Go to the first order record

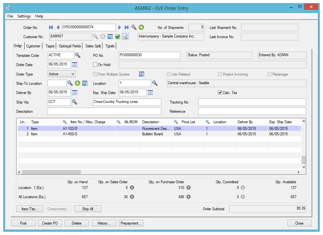point(51,28)
